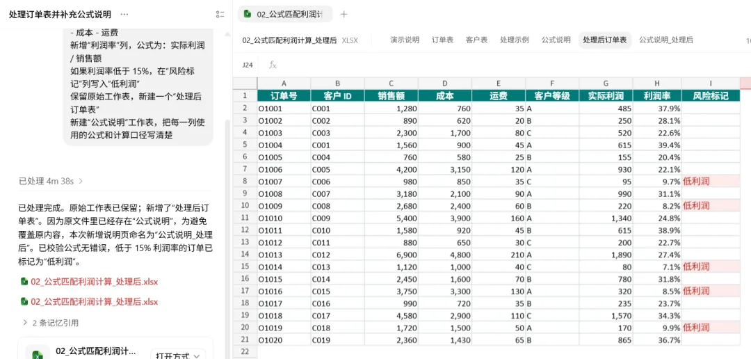Select cost cell 3,150
This screenshot has width=751, height=359.
[445, 169]
